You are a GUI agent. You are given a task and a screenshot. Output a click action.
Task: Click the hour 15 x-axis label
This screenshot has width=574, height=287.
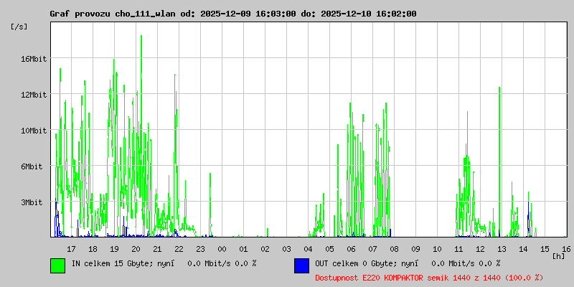point(545,249)
